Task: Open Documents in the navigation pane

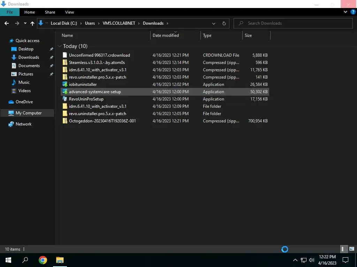Action: [x=29, y=66]
